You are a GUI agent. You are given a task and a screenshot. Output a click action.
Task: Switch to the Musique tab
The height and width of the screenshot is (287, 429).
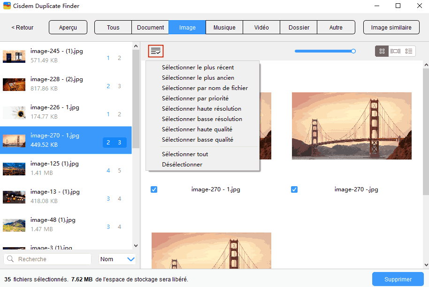coord(224,27)
